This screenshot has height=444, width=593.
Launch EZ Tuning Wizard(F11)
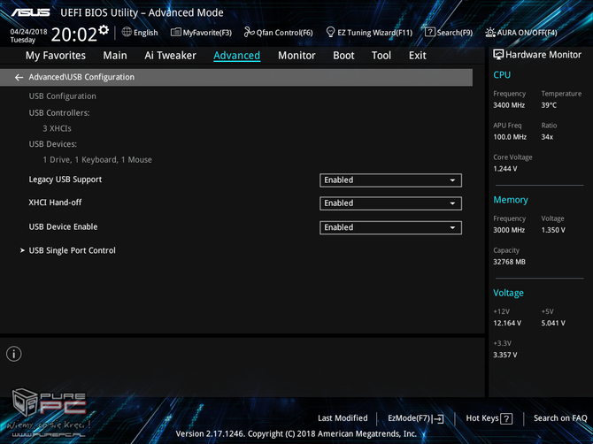[369, 33]
